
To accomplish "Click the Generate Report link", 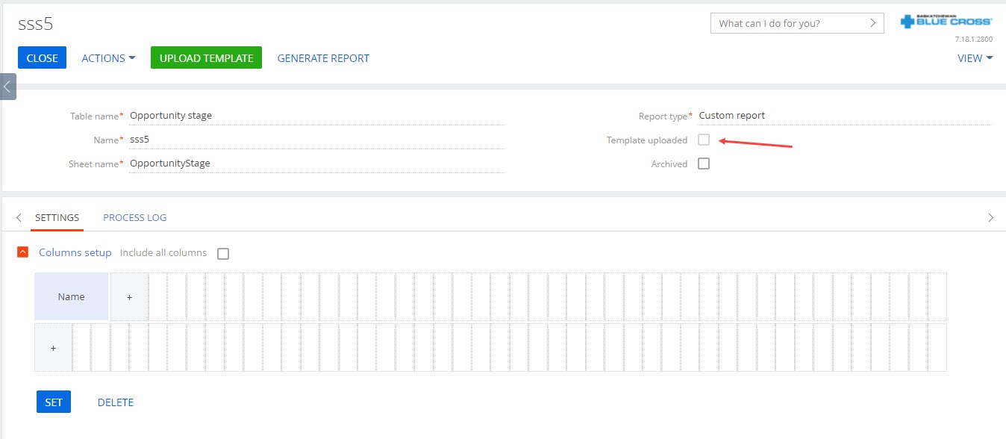I will point(323,57).
